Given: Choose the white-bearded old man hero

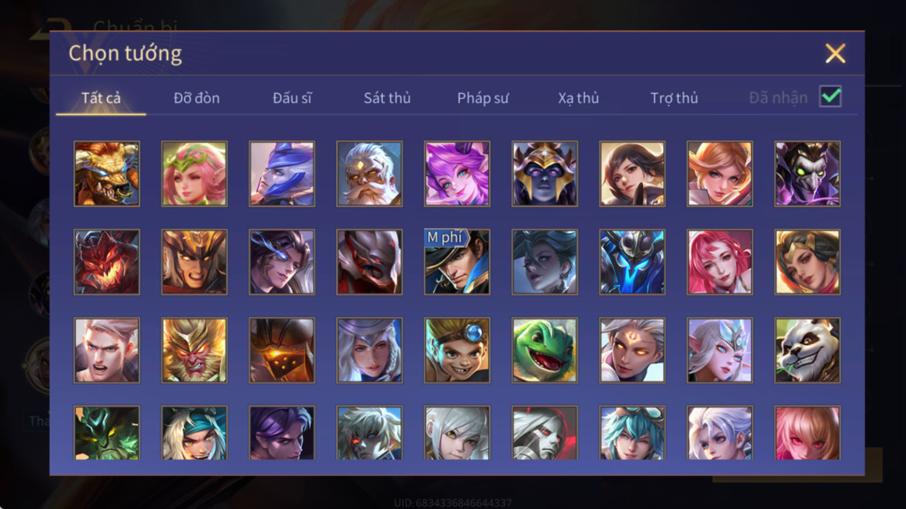Looking at the screenshot, I should (x=369, y=173).
